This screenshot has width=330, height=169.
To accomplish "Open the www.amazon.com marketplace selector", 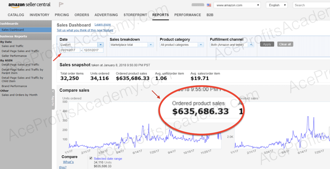I will pyautogui.click(x=237, y=5).
